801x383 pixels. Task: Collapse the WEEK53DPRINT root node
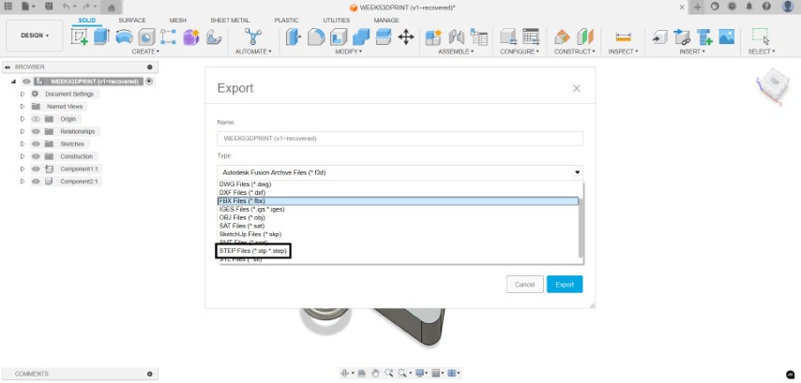coord(13,81)
